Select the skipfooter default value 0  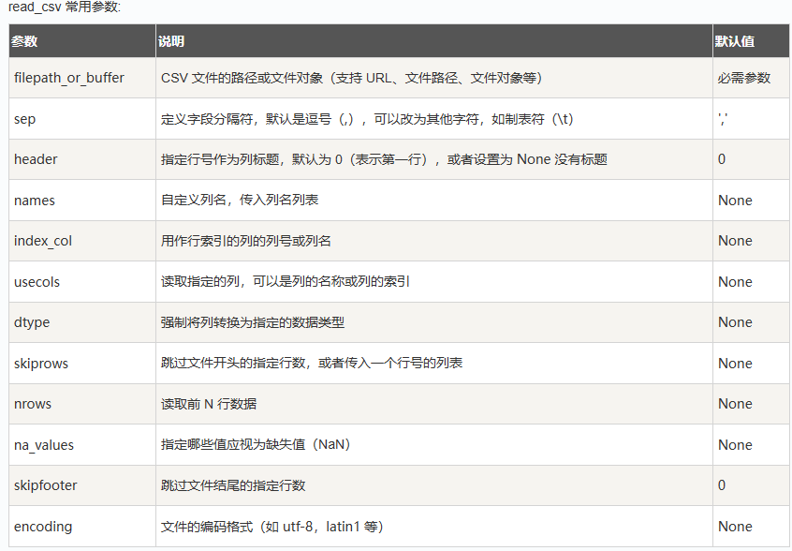[x=722, y=485]
